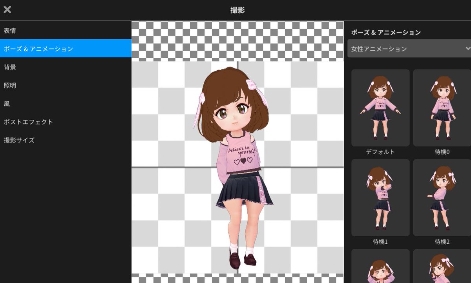Open the ポストエフェクト settings
Image resolution: width=471 pixels, height=283 pixels.
pos(66,122)
